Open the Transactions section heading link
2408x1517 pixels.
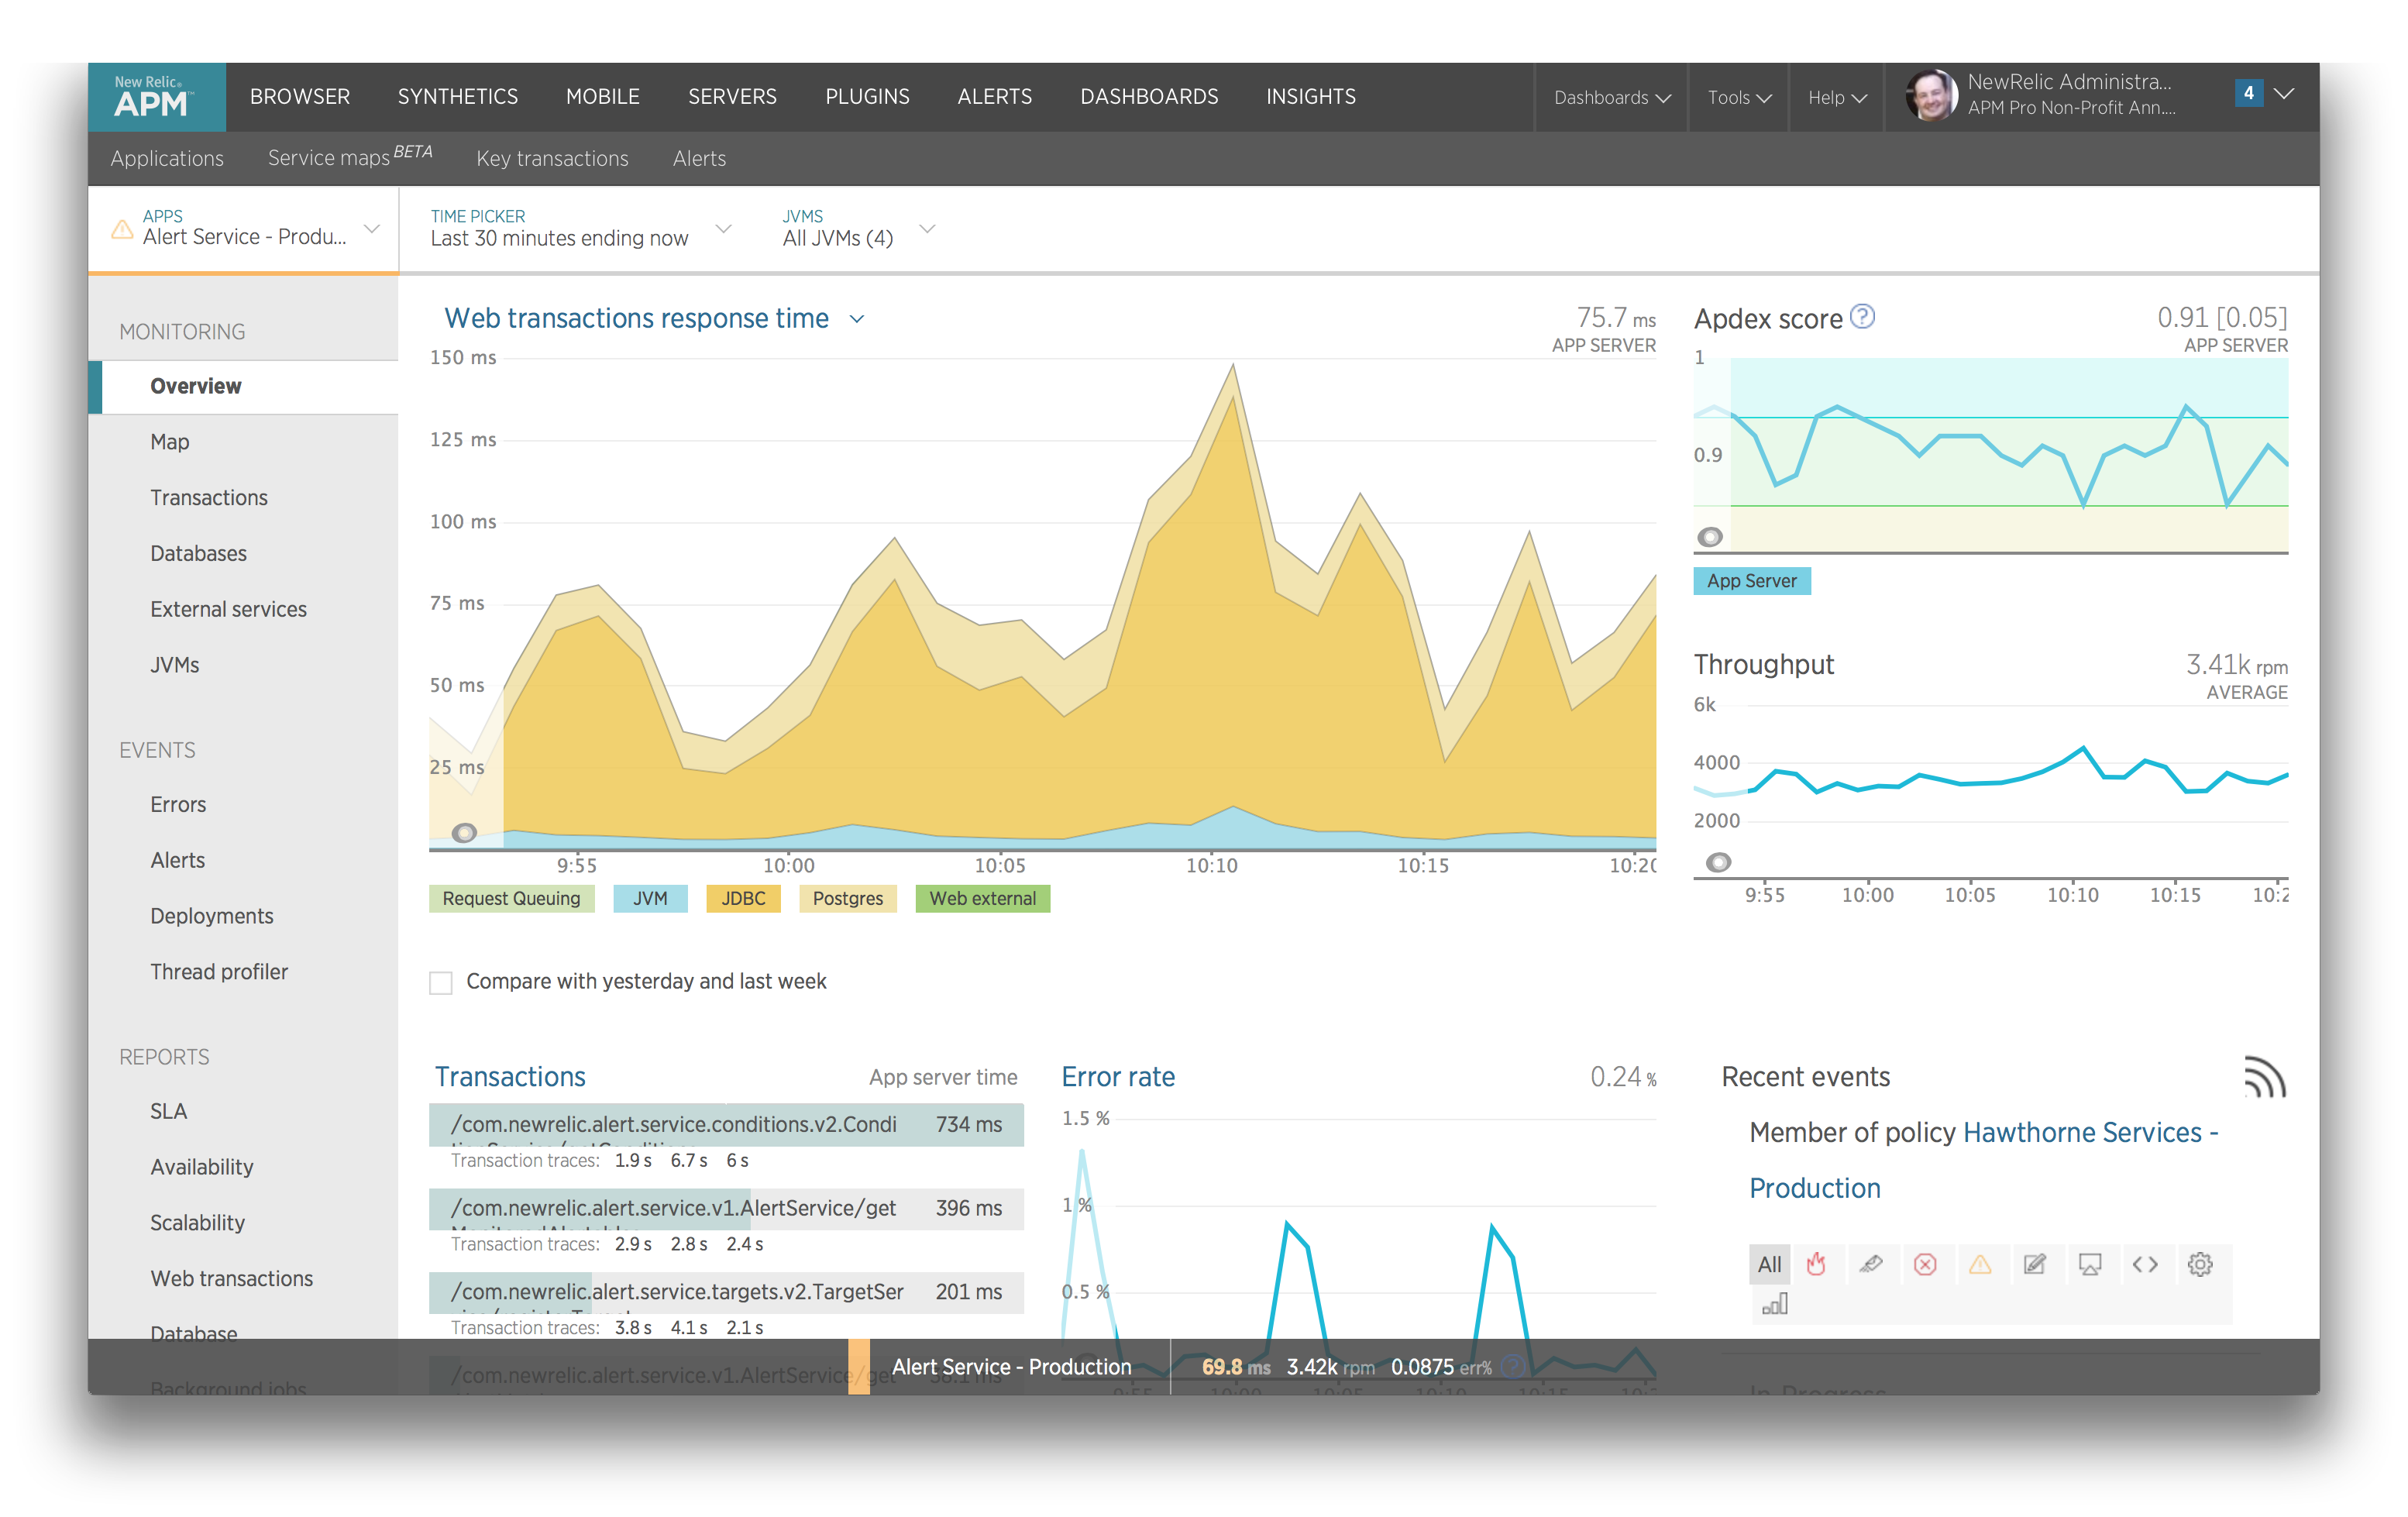point(510,1077)
